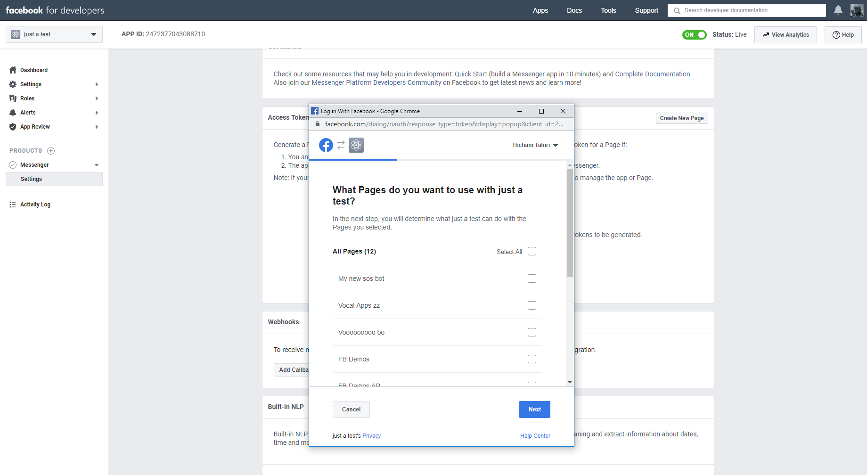
Task: Expand the App Review submenu arrow
Action: [x=97, y=127]
